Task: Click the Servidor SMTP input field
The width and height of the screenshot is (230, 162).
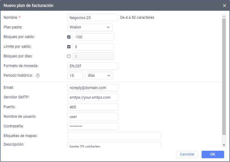Action: [93, 97]
